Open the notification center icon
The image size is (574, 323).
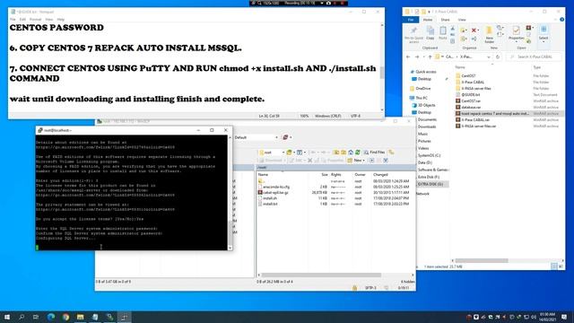pos(564,317)
